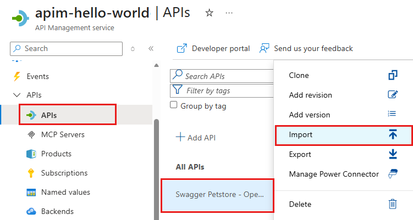Click into the Search APIs field
This screenshot has width=413, height=220.
(222, 76)
